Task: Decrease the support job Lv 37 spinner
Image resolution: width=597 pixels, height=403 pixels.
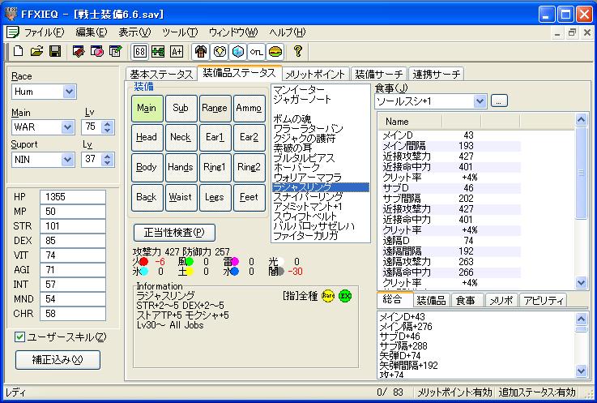Action: point(108,163)
